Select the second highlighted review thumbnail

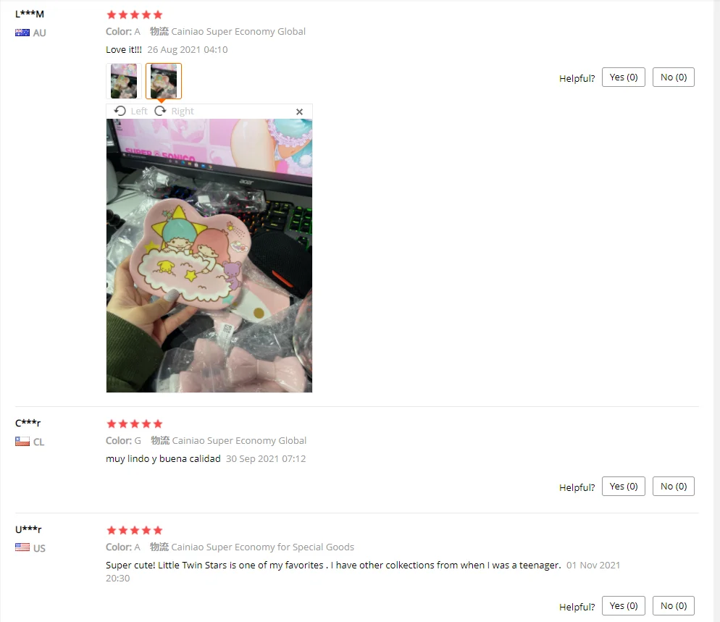pos(164,81)
